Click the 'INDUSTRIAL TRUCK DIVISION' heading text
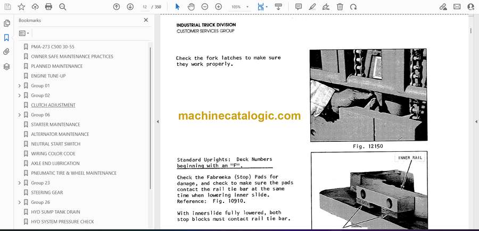479x231 pixels. click(206, 25)
